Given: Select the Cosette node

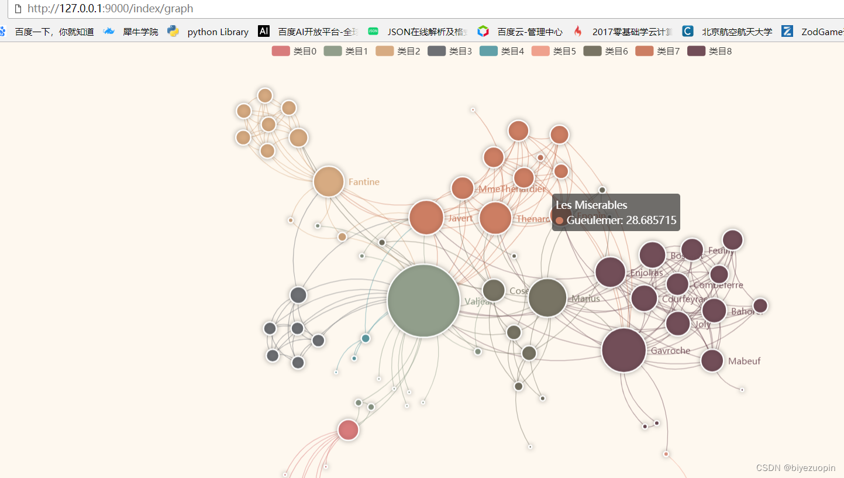Looking at the screenshot, I should pyautogui.click(x=494, y=290).
